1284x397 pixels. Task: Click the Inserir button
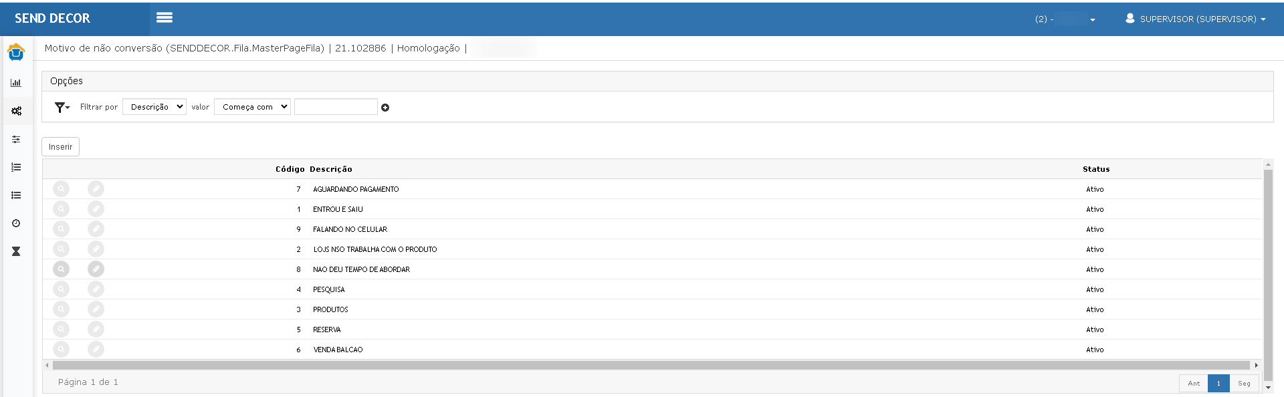click(x=60, y=147)
